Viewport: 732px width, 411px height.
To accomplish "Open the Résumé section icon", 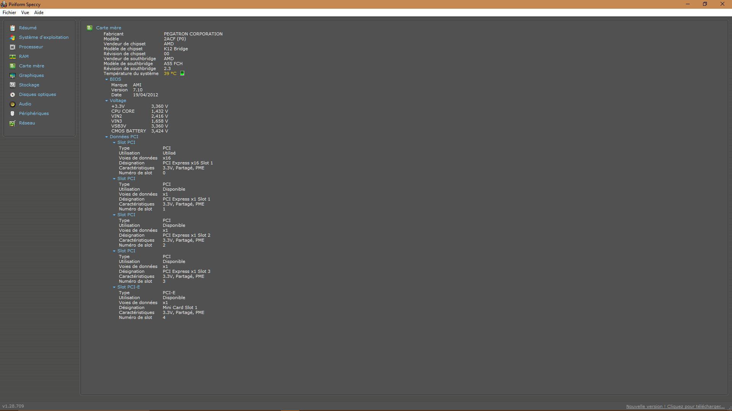I will pos(13,28).
